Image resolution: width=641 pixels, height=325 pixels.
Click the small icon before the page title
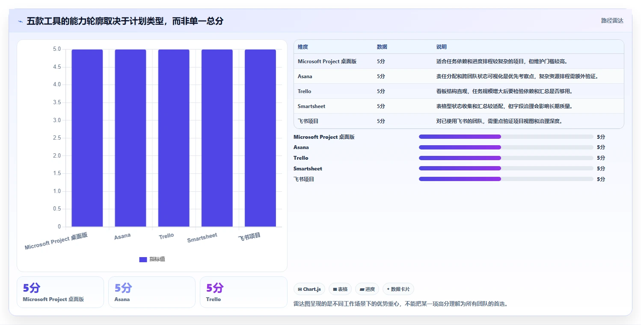[20, 21]
